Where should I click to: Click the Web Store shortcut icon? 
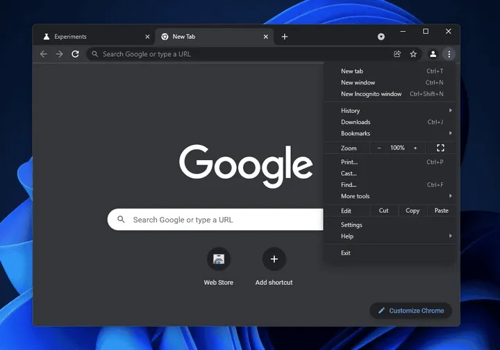[219, 259]
